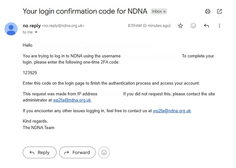Open the site administrator wp2fa@ndna.org.uk link
The width and height of the screenshot is (236, 168).
pyautogui.click(x=72, y=100)
